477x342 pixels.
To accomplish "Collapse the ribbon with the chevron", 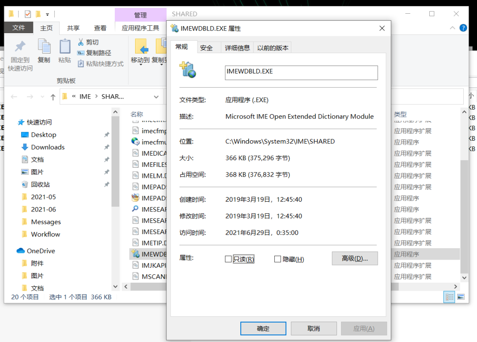I will coord(452,28).
